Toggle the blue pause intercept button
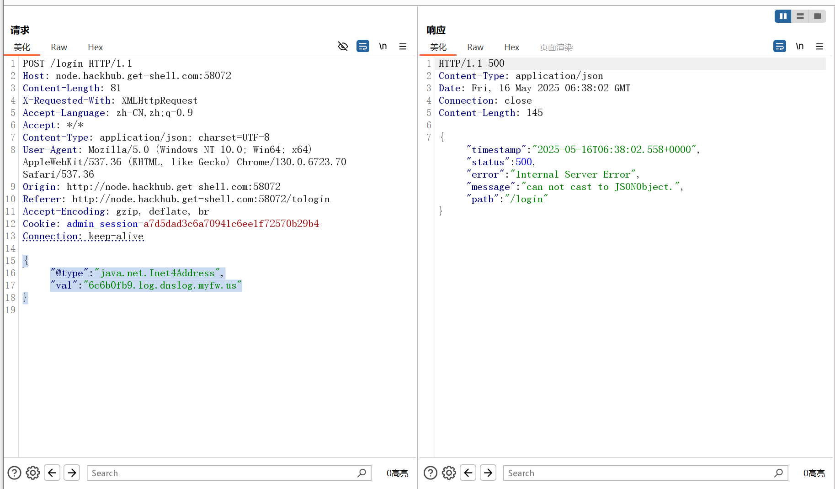835x489 pixels. [783, 16]
